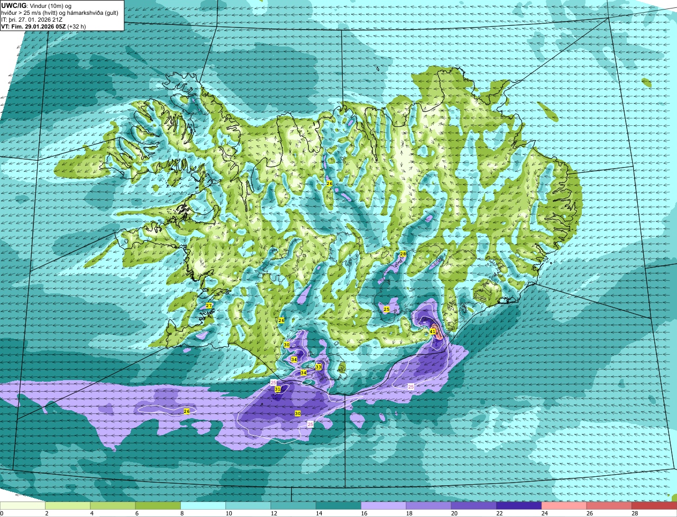This screenshot has width=677, height=517.
Task: Click the legend tick value 6
Action: click(x=137, y=513)
